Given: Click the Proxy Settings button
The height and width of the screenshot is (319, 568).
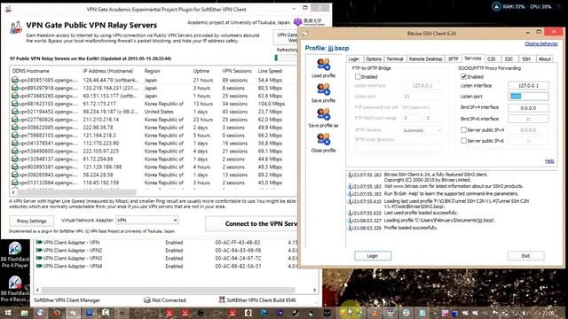Looking at the screenshot, I should [x=32, y=221].
